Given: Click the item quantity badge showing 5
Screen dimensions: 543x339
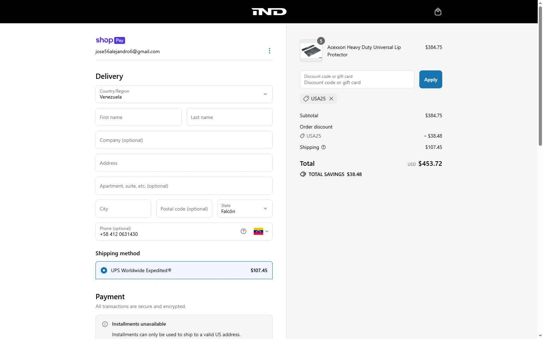Looking at the screenshot, I should (x=321, y=41).
